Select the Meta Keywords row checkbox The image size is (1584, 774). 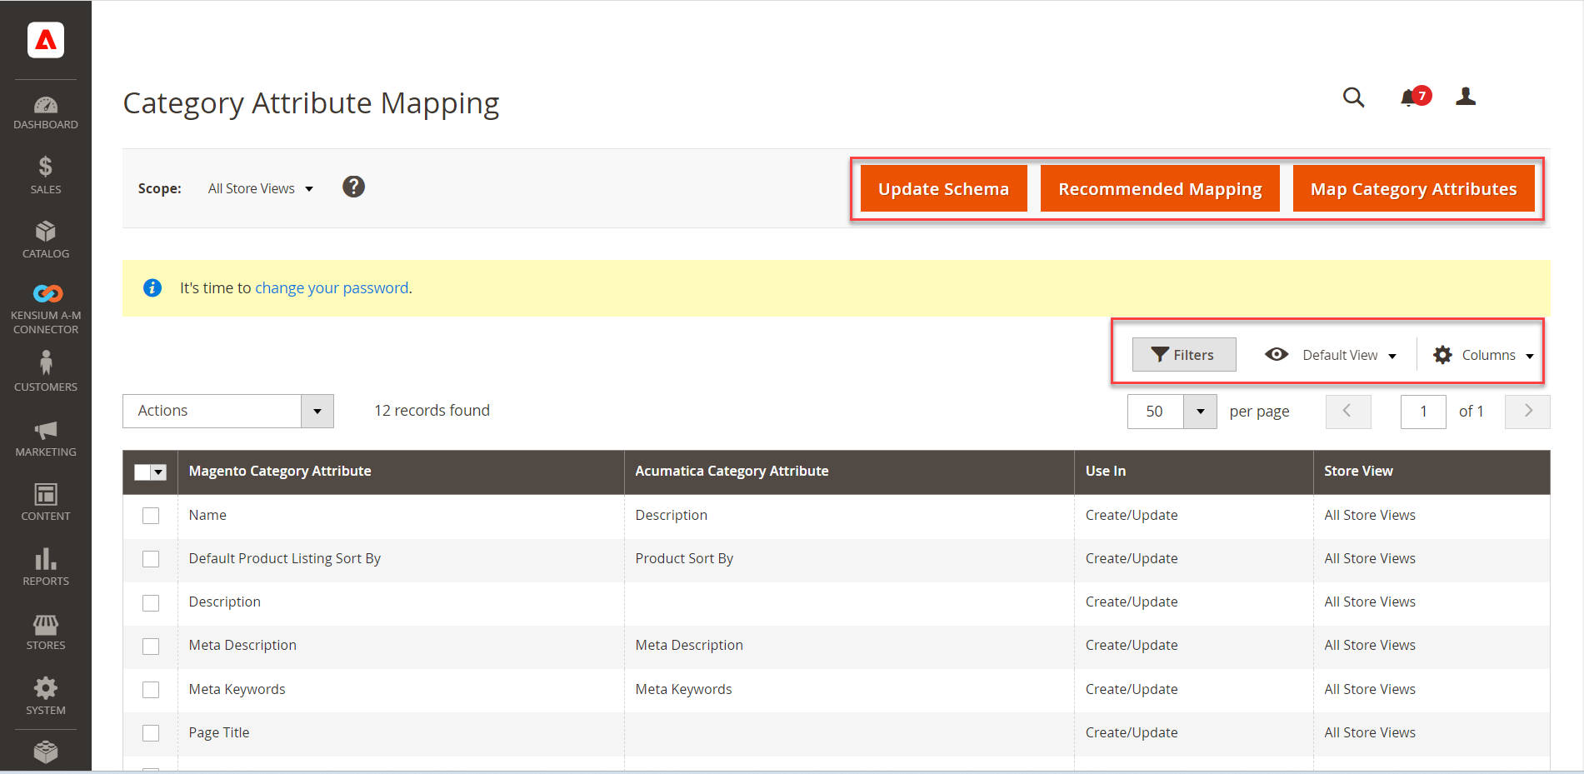(151, 690)
